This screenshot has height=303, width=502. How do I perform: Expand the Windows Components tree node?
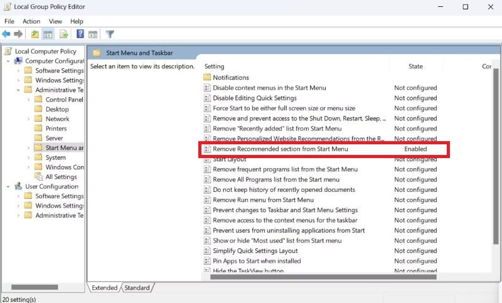point(28,167)
